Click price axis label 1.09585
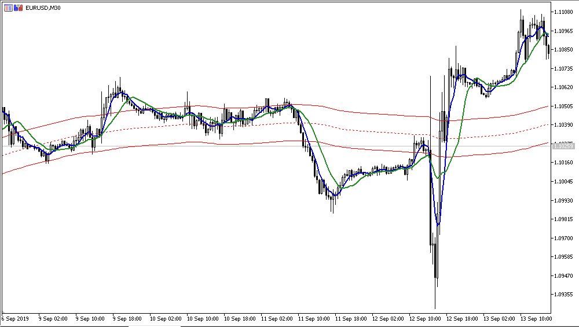Screen dimensions: 579x327 pyautogui.click(x=563, y=257)
